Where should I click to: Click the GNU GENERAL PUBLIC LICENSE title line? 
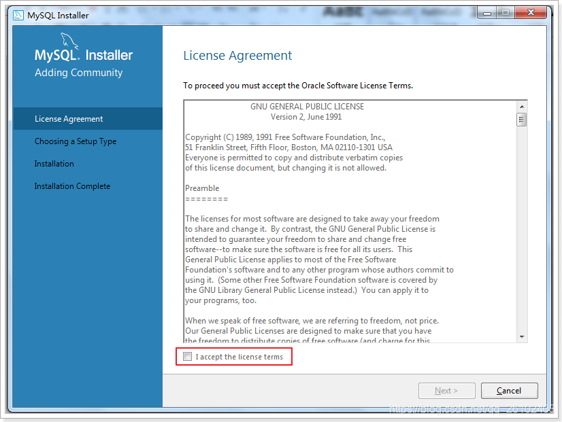307,107
